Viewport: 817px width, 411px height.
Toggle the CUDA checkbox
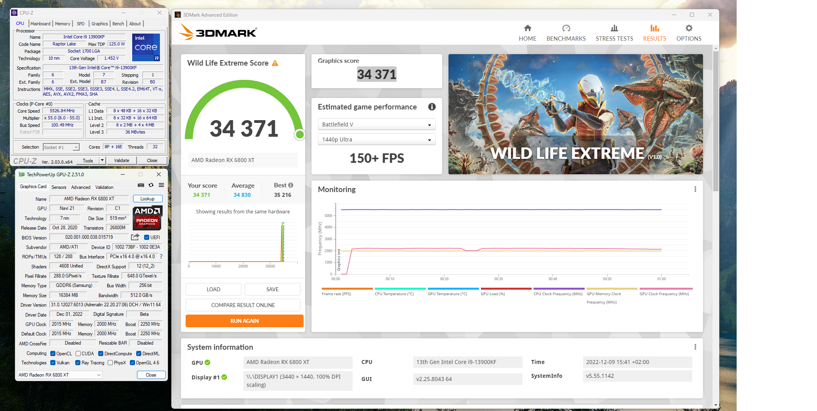pyautogui.click(x=78, y=354)
